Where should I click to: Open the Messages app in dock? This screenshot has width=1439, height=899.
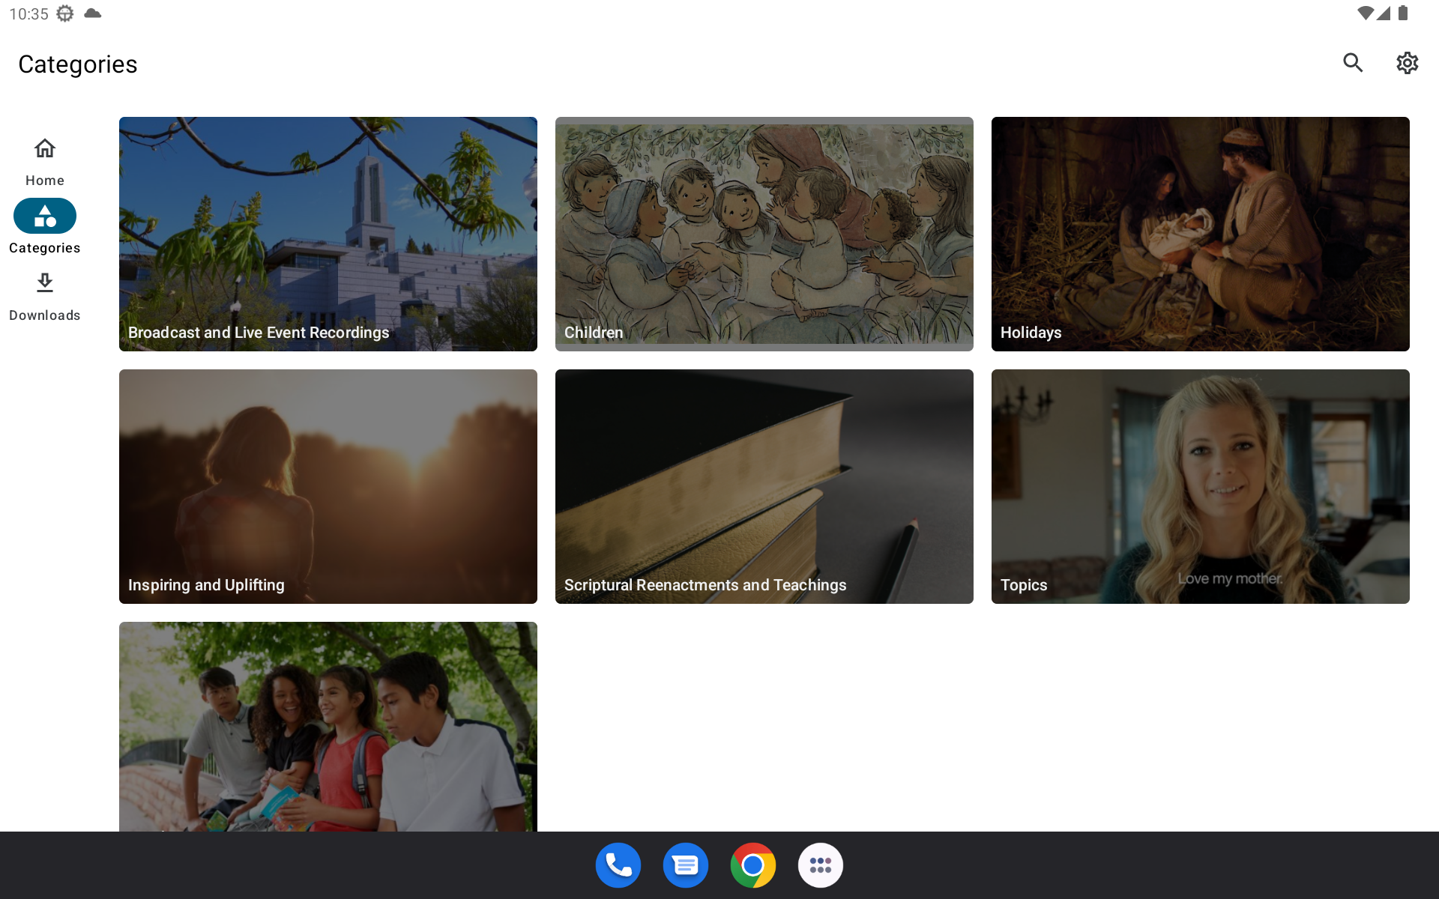pyautogui.click(x=686, y=865)
